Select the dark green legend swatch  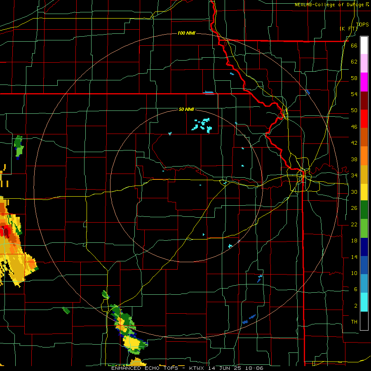[x=364, y=210]
